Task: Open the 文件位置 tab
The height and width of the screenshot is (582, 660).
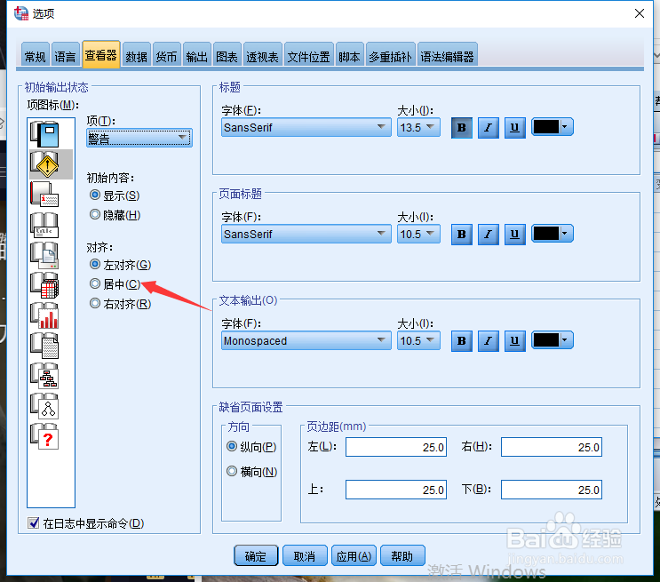Action: click(309, 56)
